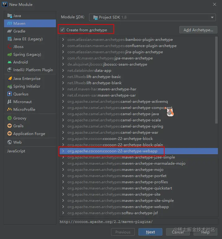Select JavaScript module type
This screenshot has width=222, height=239.
[30, 151]
